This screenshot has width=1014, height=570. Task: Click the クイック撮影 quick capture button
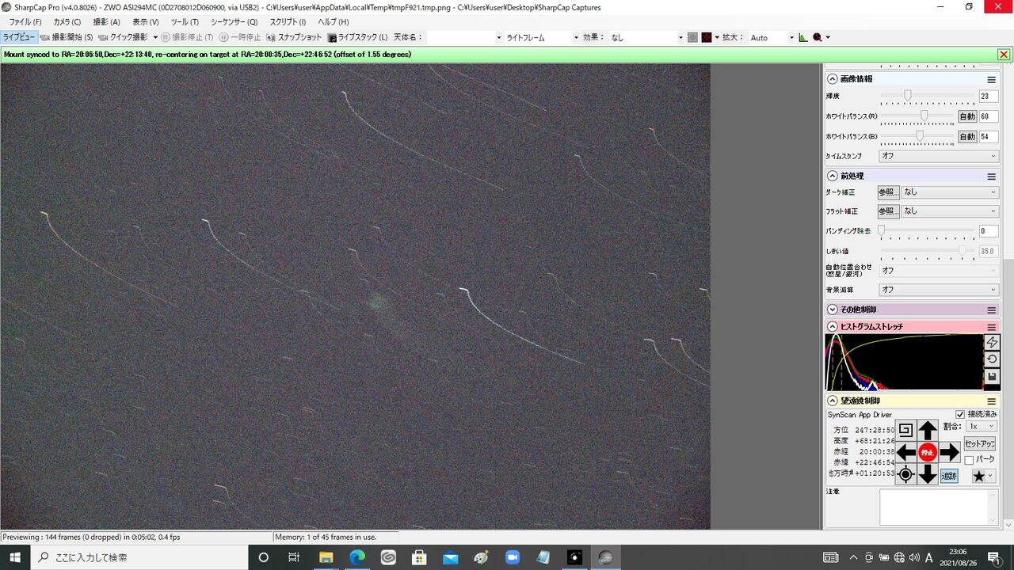click(x=123, y=37)
